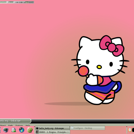This screenshot has height=134, width=134.
Task: Open the Inkscape Dialogs menu
Action: point(19,125)
